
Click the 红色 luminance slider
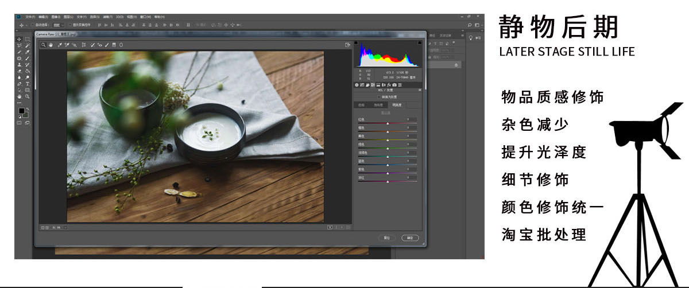click(387, 123)
